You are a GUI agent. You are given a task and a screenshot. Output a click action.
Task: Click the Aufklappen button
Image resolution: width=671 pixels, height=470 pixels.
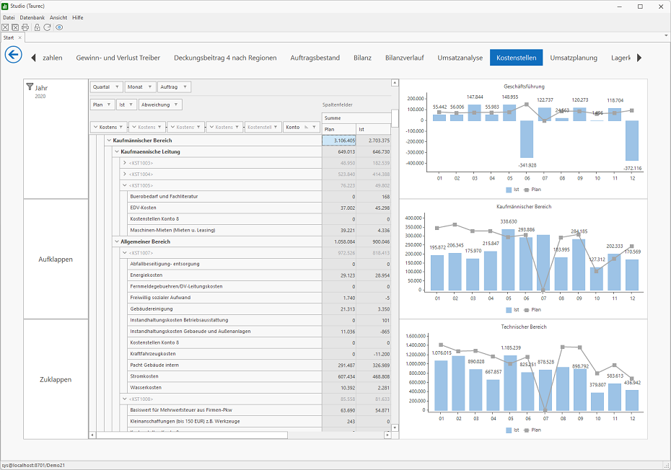coord(56,260)
